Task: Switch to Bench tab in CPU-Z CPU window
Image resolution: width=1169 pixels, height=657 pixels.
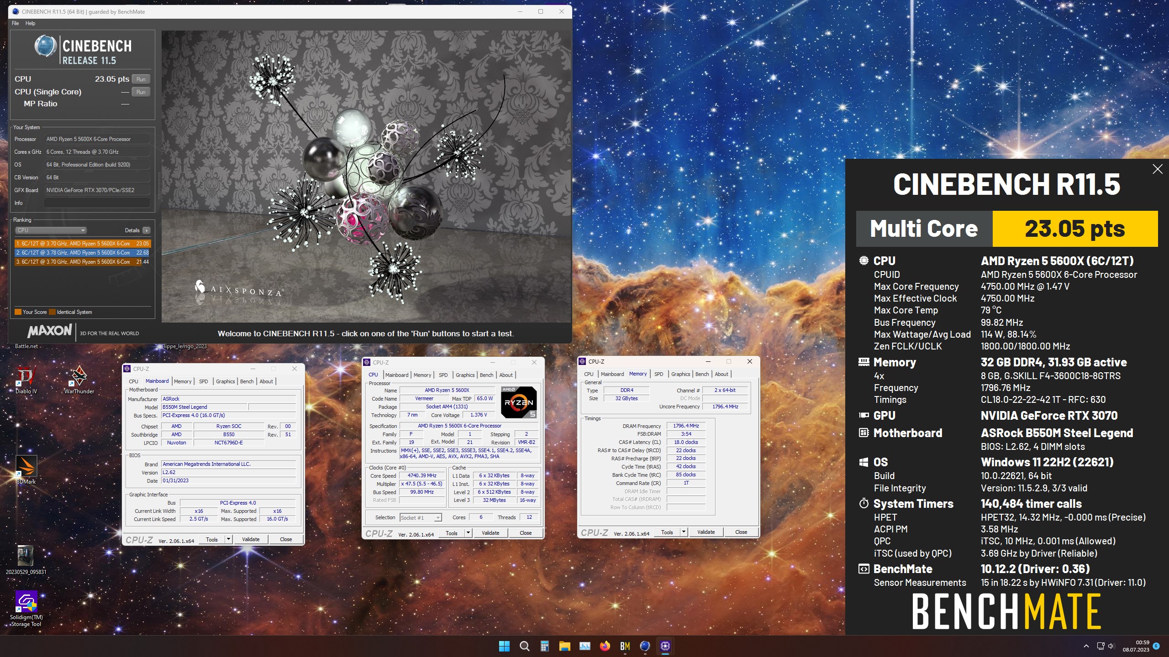Action: point(486,375)
